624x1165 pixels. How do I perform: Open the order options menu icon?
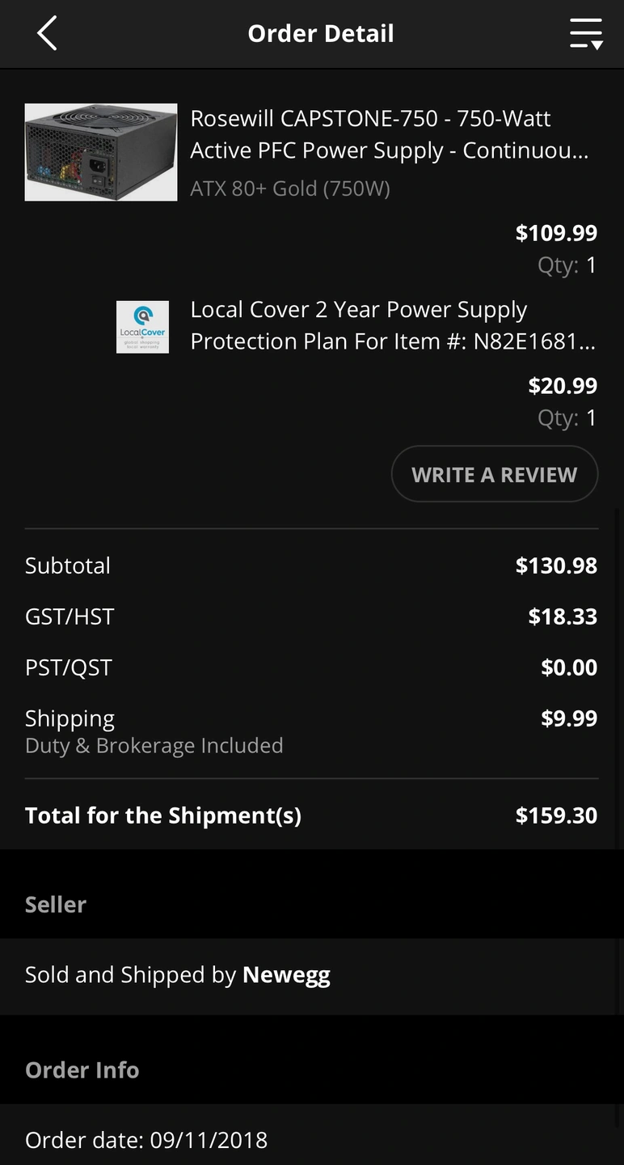[585, 34]
